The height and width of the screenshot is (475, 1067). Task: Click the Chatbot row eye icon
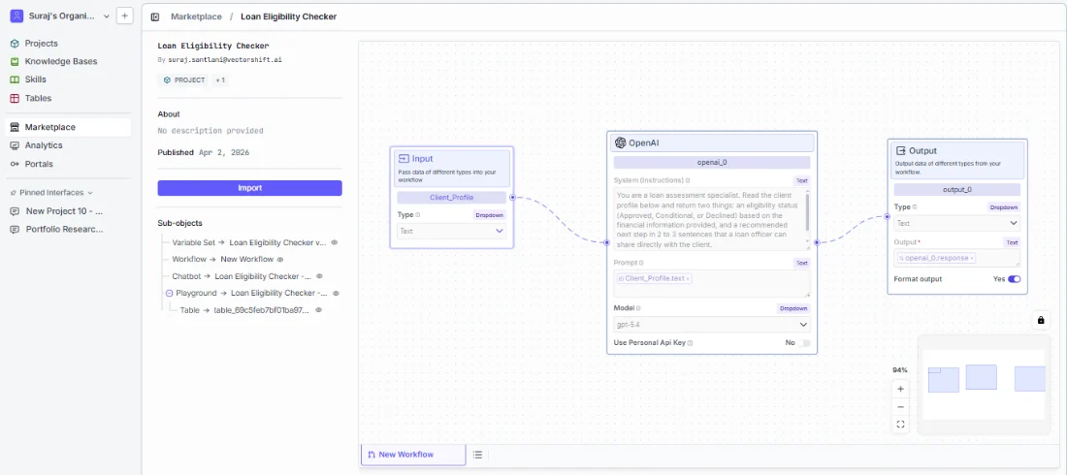[x=319, y=276]
